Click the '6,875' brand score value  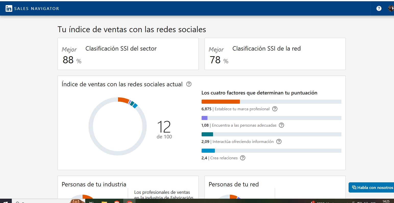point(206,109)
